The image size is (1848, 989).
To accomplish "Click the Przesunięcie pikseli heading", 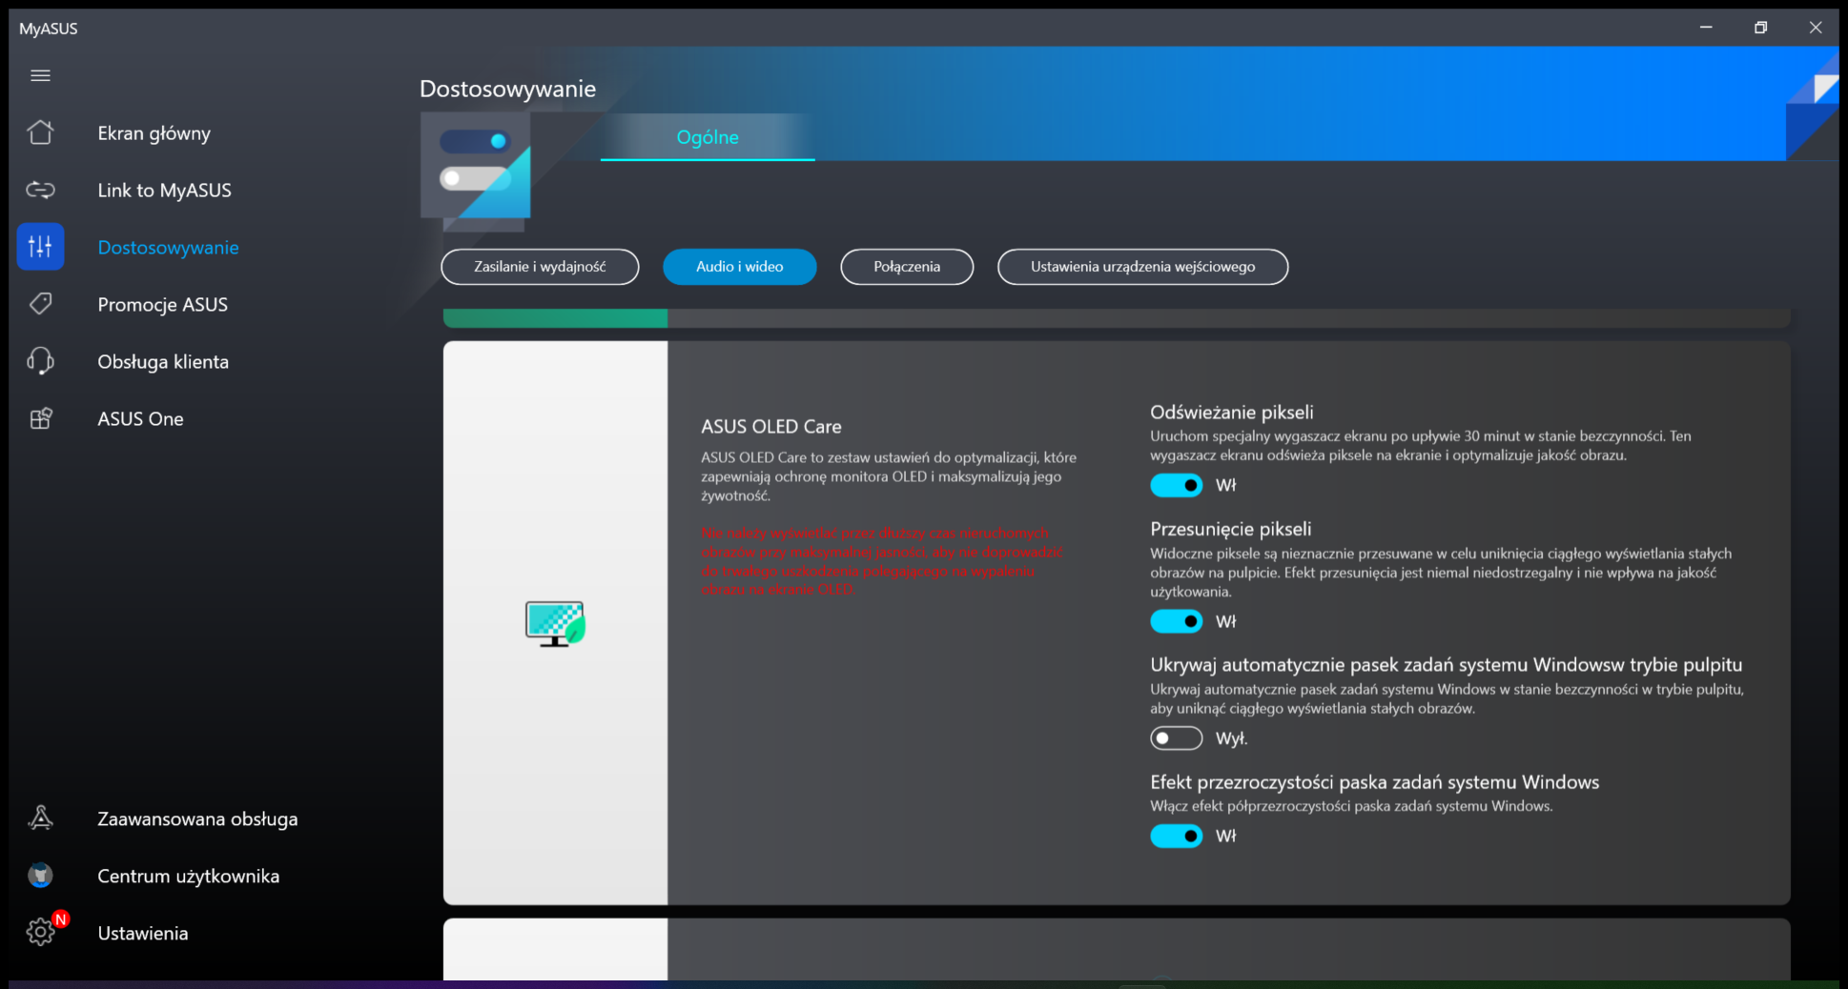I will pyautogui.click(x=1230, y=529).
